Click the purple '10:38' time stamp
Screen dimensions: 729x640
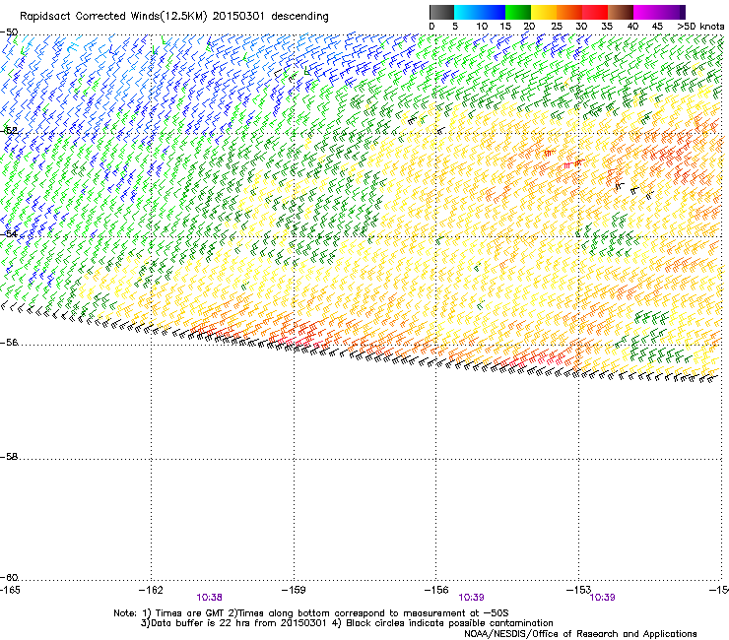(209, 598)
